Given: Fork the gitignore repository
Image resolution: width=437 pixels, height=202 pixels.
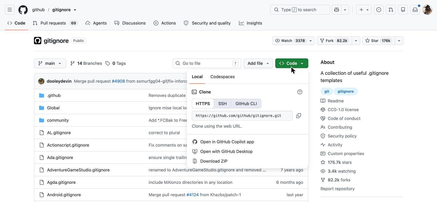Looking at the screenshot, I should (334, 41).
